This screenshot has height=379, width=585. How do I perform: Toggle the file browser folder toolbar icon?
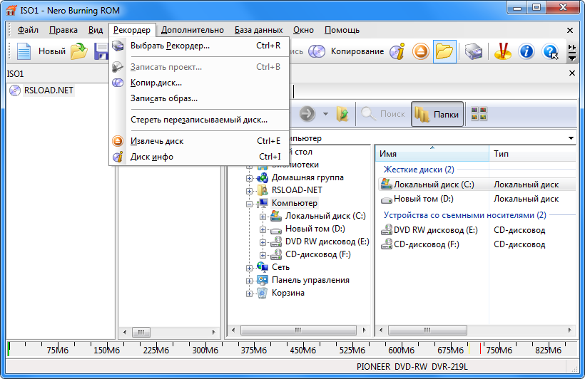pos(444,51)
